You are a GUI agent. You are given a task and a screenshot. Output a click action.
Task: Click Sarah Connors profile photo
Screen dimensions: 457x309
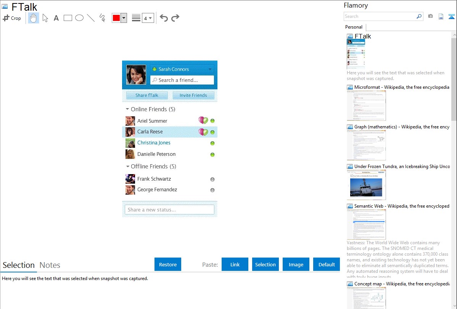(x=136, y=75)
